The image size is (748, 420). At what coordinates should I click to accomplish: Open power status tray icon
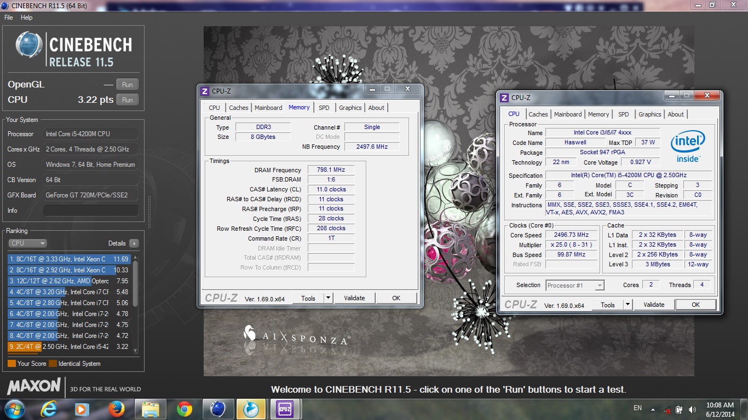click(680, 409)
